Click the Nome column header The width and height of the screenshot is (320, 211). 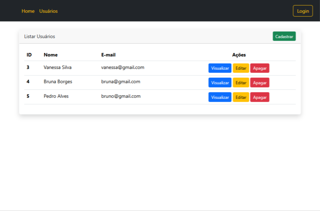coord(51,55)
